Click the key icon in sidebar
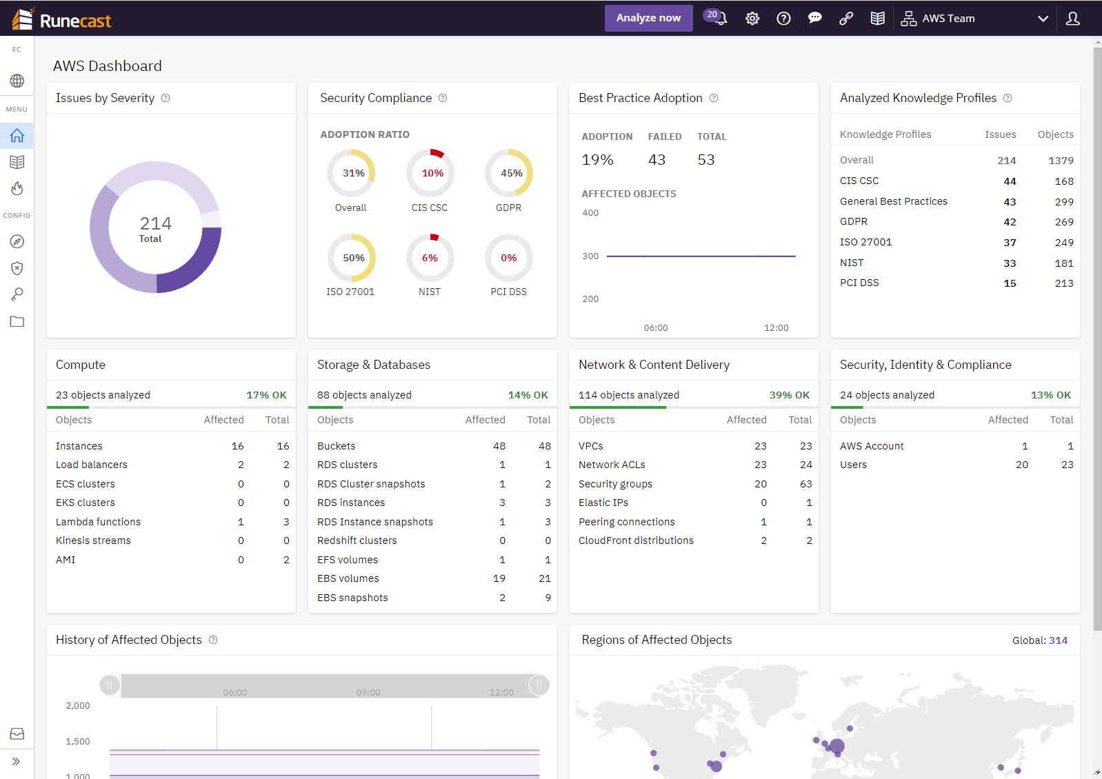 [17, 294]
